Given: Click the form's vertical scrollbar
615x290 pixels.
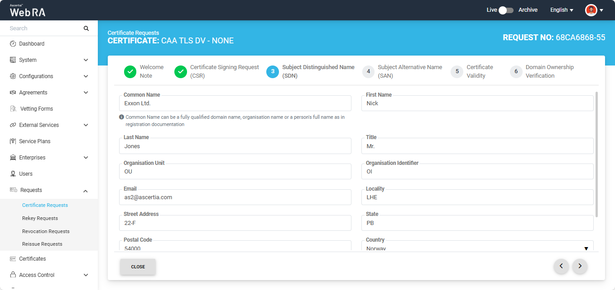Looking at the screenshot, I should [596, 154].
